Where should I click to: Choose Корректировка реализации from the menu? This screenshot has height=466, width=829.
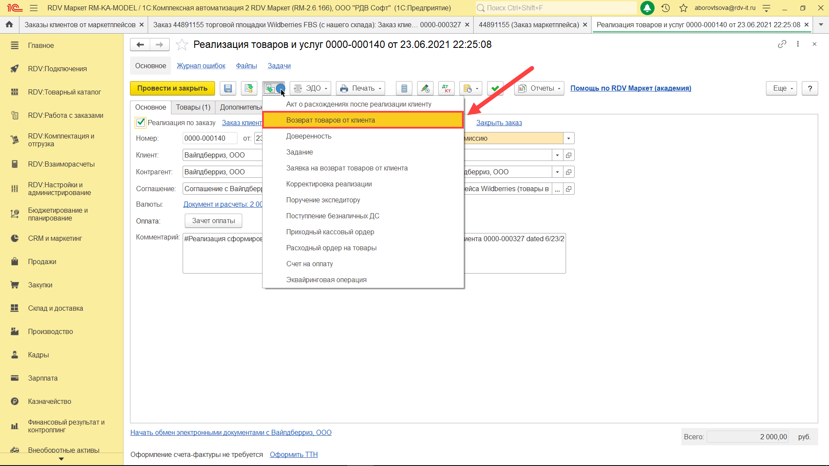click(x=329, y=184)
